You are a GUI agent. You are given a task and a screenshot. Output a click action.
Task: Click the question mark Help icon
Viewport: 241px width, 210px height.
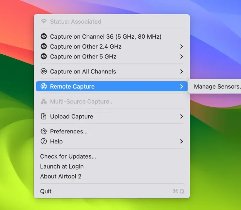(44, 141)
